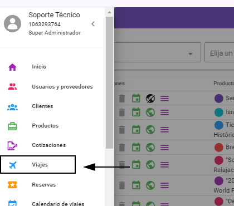
Task: Click the crossed-out globe icon in the 'Sa' row
Action: point(150,99)
